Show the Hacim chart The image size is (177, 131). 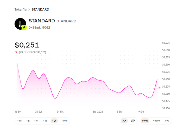(x=156, y=121)
